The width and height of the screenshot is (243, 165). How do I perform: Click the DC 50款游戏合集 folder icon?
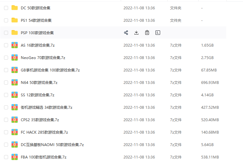pos(15,8)
